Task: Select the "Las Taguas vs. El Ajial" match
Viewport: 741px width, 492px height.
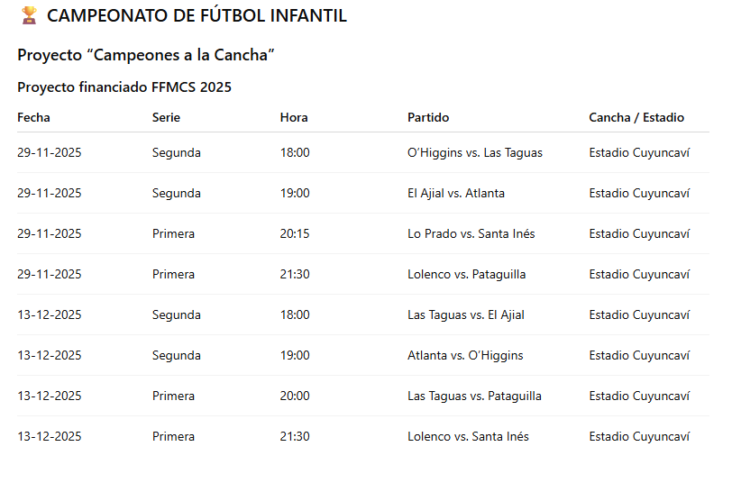Action: point(466,314)
